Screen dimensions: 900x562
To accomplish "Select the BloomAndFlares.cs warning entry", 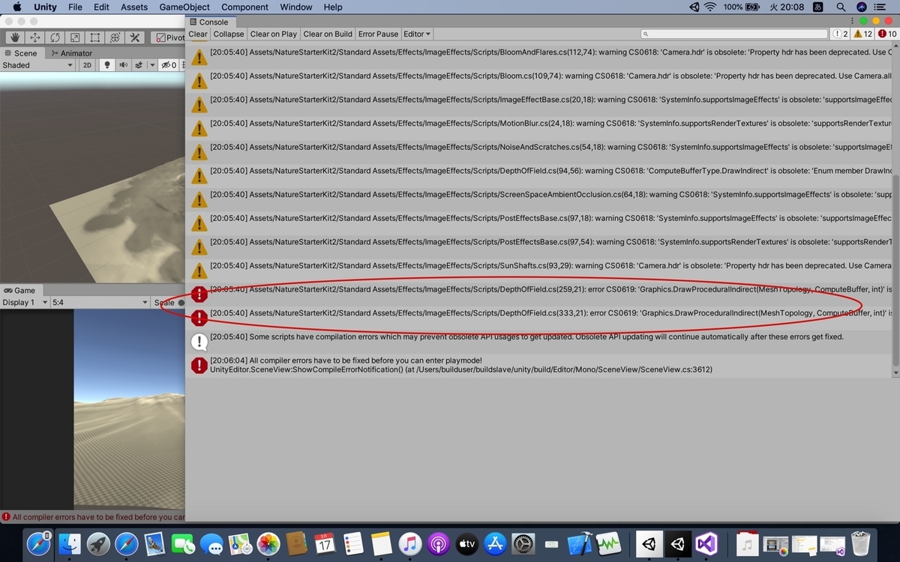I will 538,57.
